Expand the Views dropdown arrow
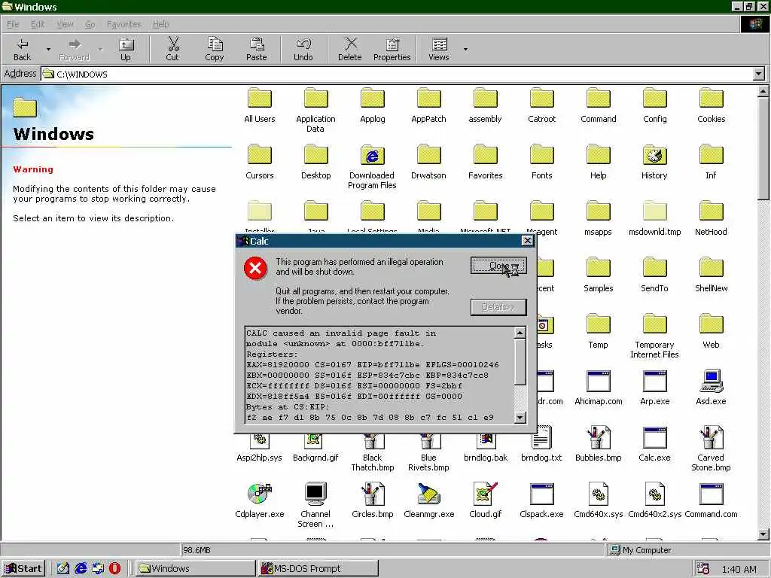 [x=465, y=49]
